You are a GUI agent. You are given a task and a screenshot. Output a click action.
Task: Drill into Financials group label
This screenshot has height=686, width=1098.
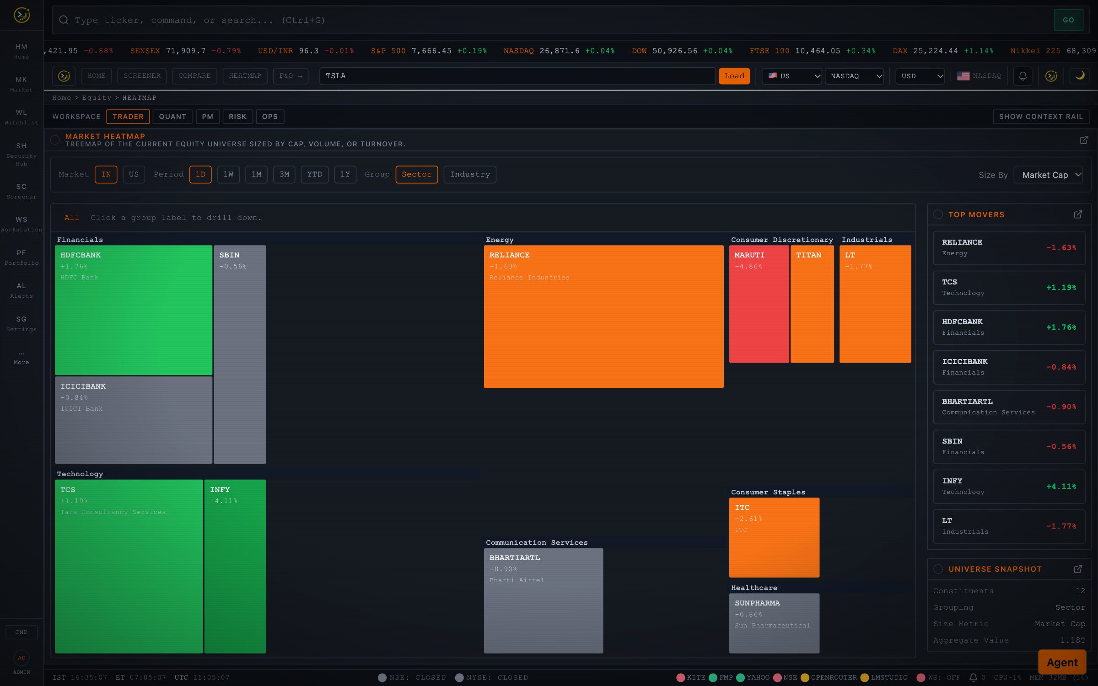click(80, 240)
